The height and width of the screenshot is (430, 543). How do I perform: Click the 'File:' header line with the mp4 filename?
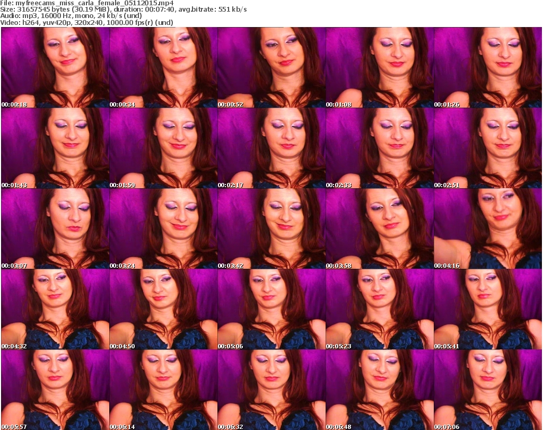87,3
